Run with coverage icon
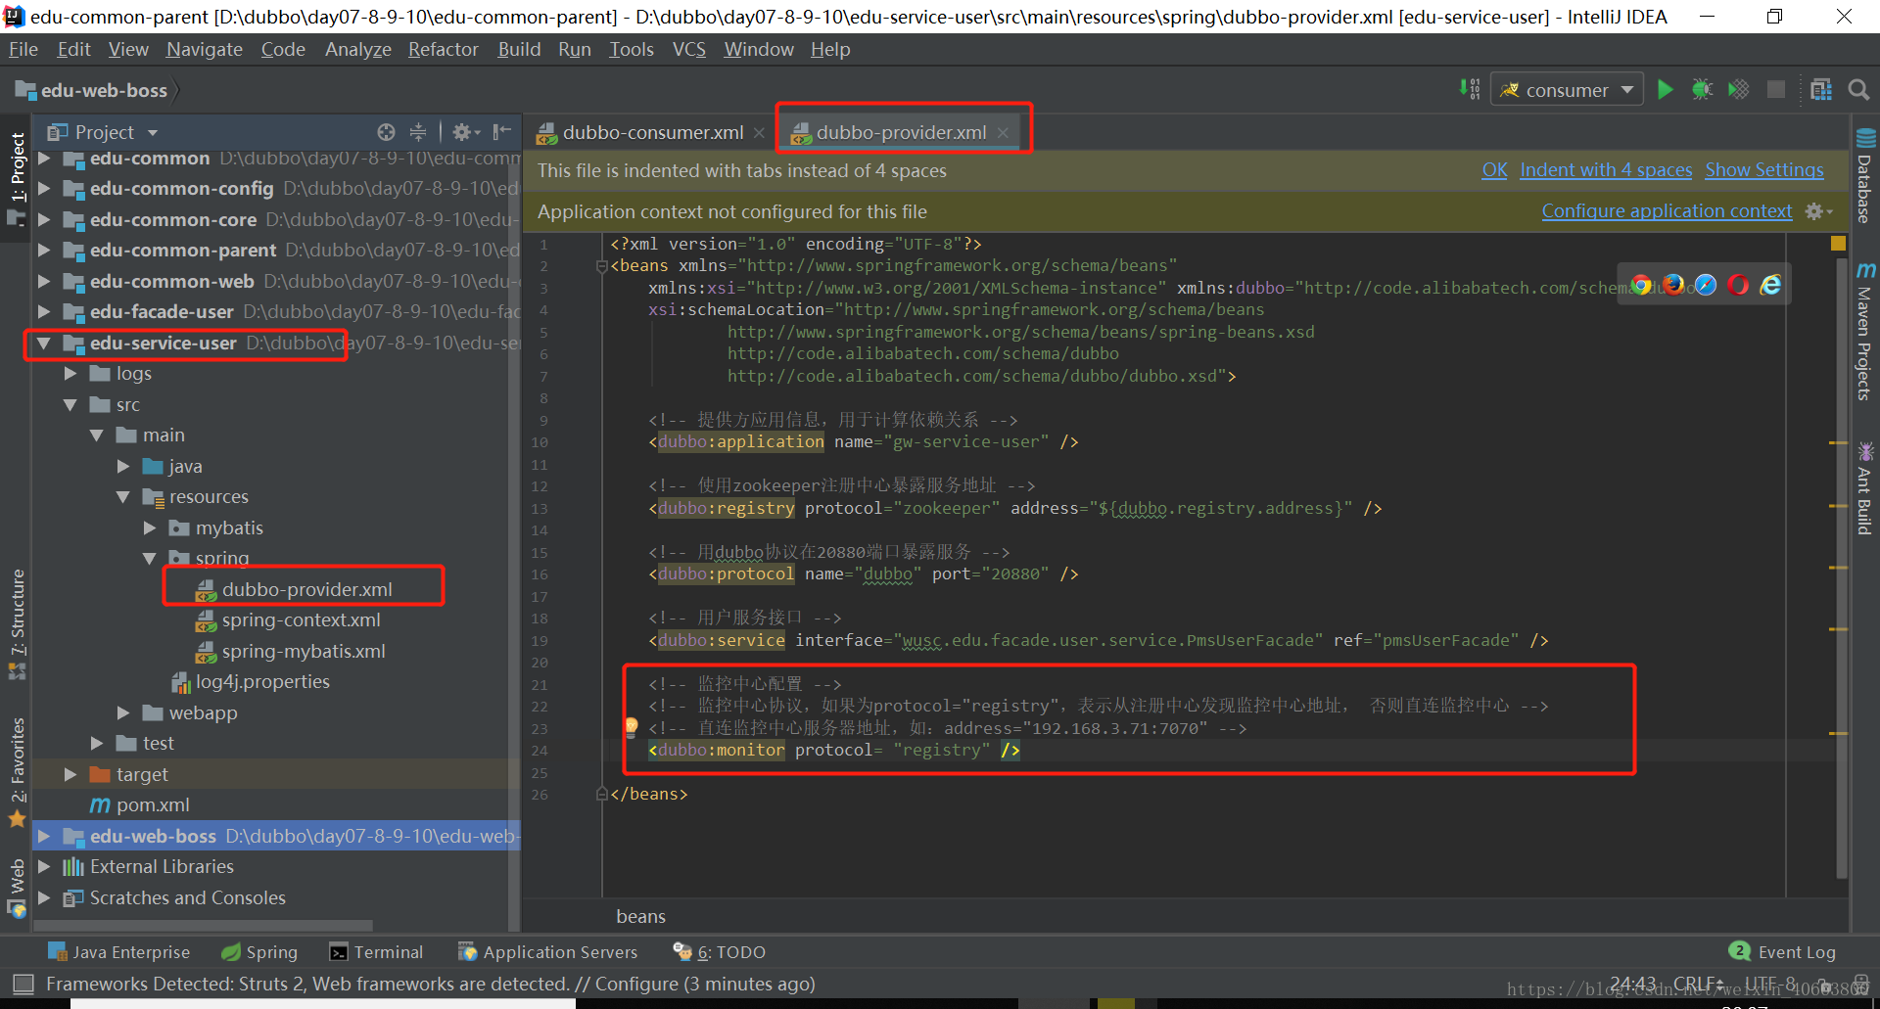 pyautogui.click(x=1738, y=90)
